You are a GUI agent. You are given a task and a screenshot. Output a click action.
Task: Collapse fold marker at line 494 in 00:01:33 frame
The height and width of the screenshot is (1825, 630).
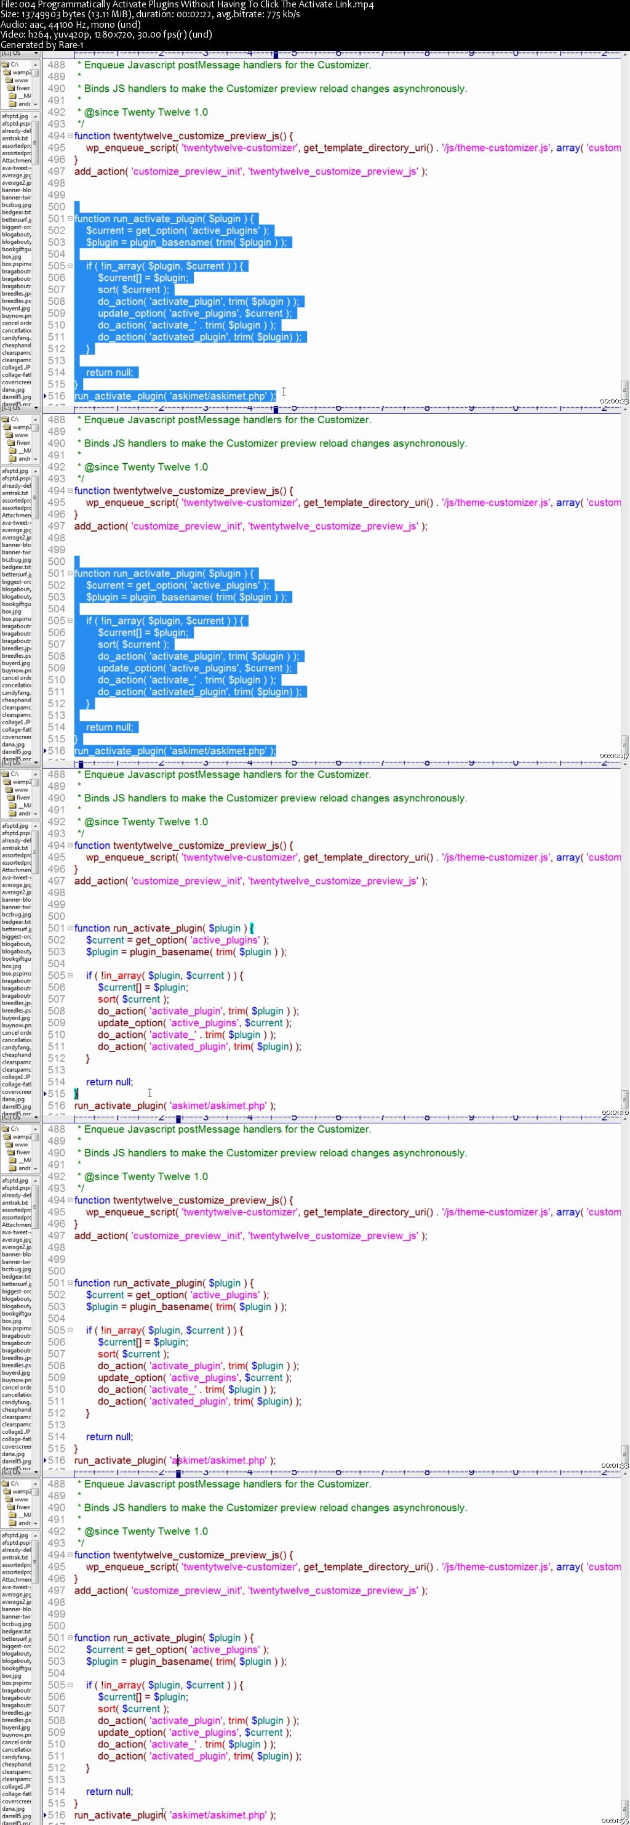[x=70, y=1200]
